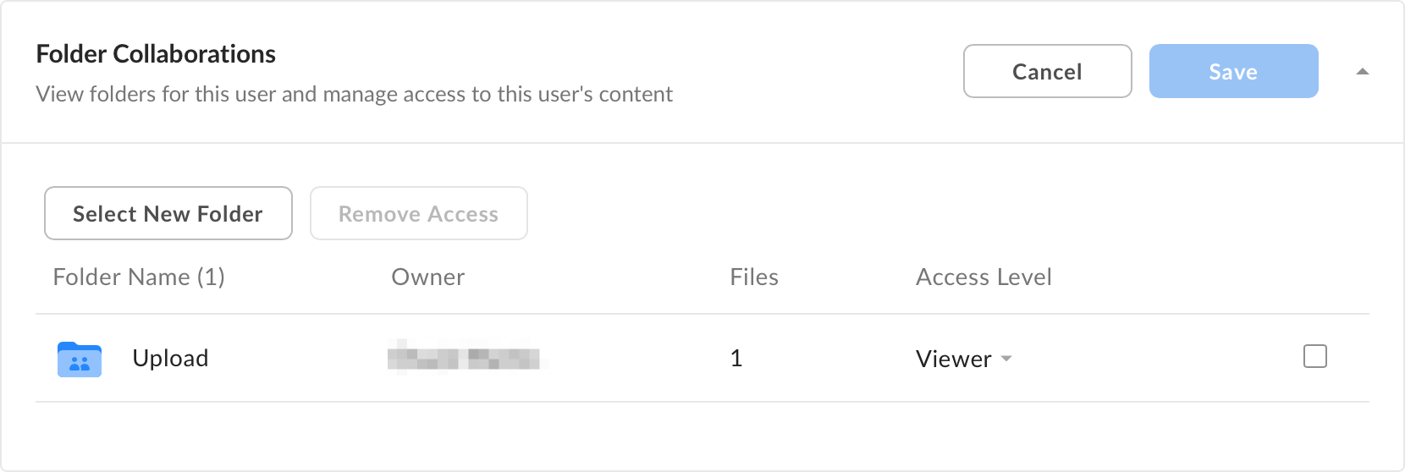Screen dimensions: 1405x472
Task: Click the Folder Collaborations heading
Action: (x=156, y=54)
